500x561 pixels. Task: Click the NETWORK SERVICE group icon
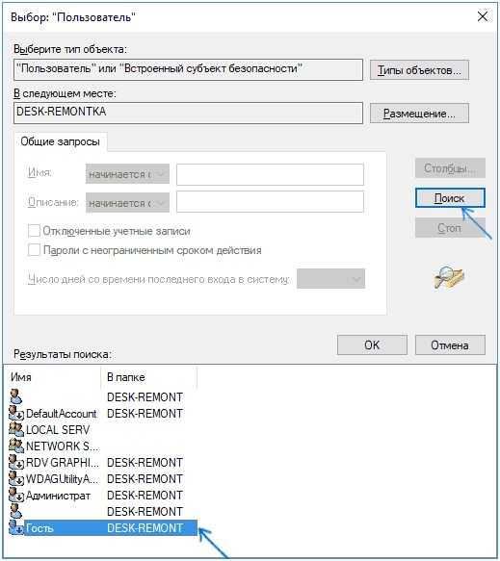tap(16, 446)
